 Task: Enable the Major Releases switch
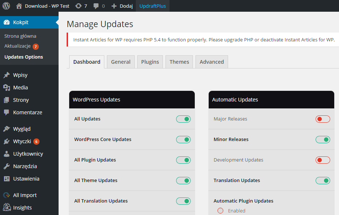323,119
